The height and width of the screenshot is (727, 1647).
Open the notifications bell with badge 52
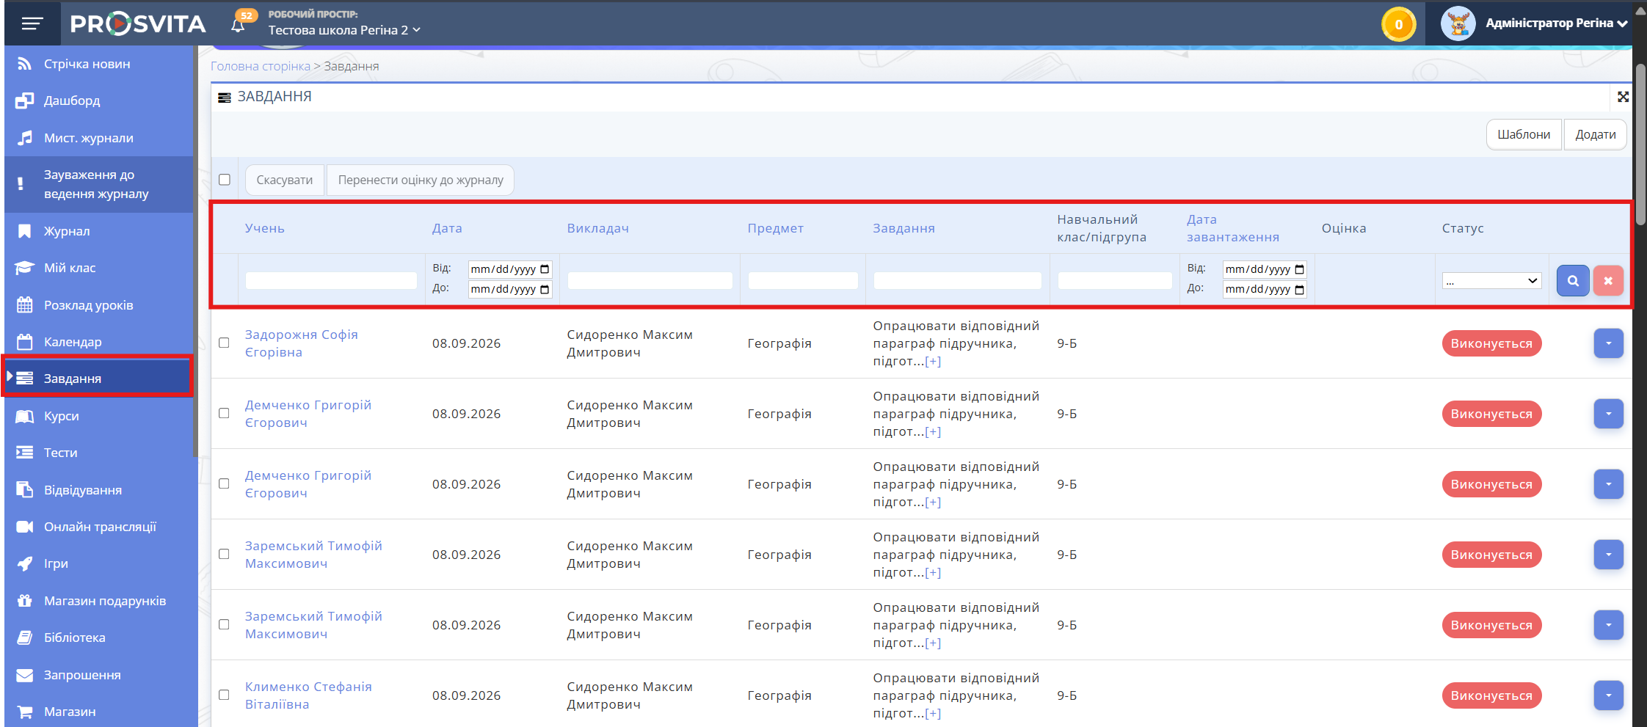click(238, 25)
